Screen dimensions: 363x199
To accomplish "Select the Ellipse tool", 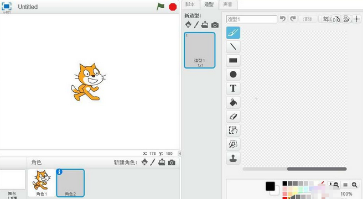I will pos(233,74).
